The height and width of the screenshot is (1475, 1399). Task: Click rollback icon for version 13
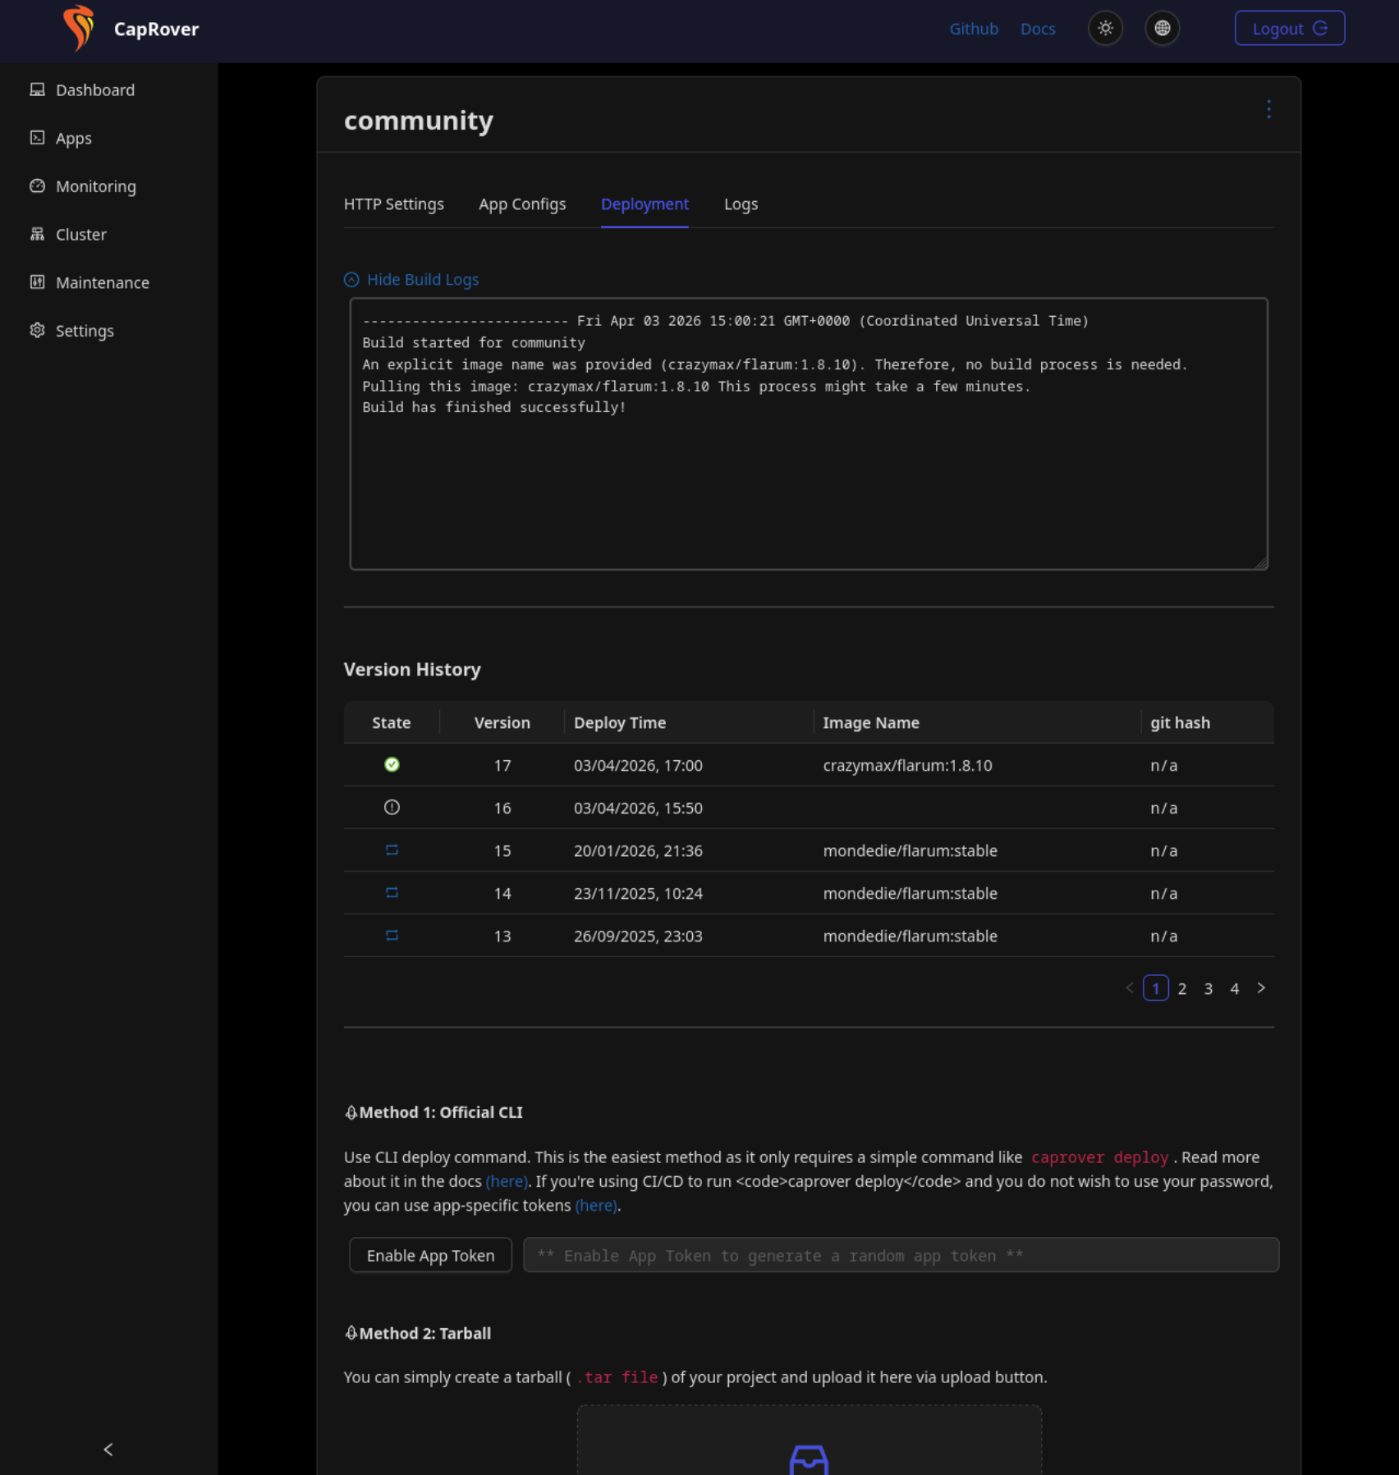(x=392, y=936)
